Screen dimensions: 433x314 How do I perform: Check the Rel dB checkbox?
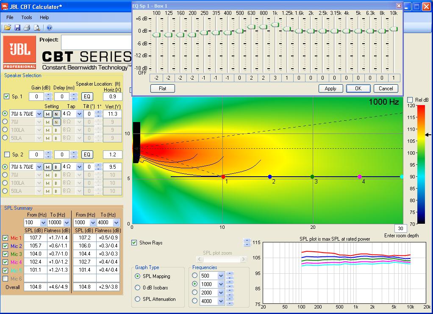click(410, 100)
